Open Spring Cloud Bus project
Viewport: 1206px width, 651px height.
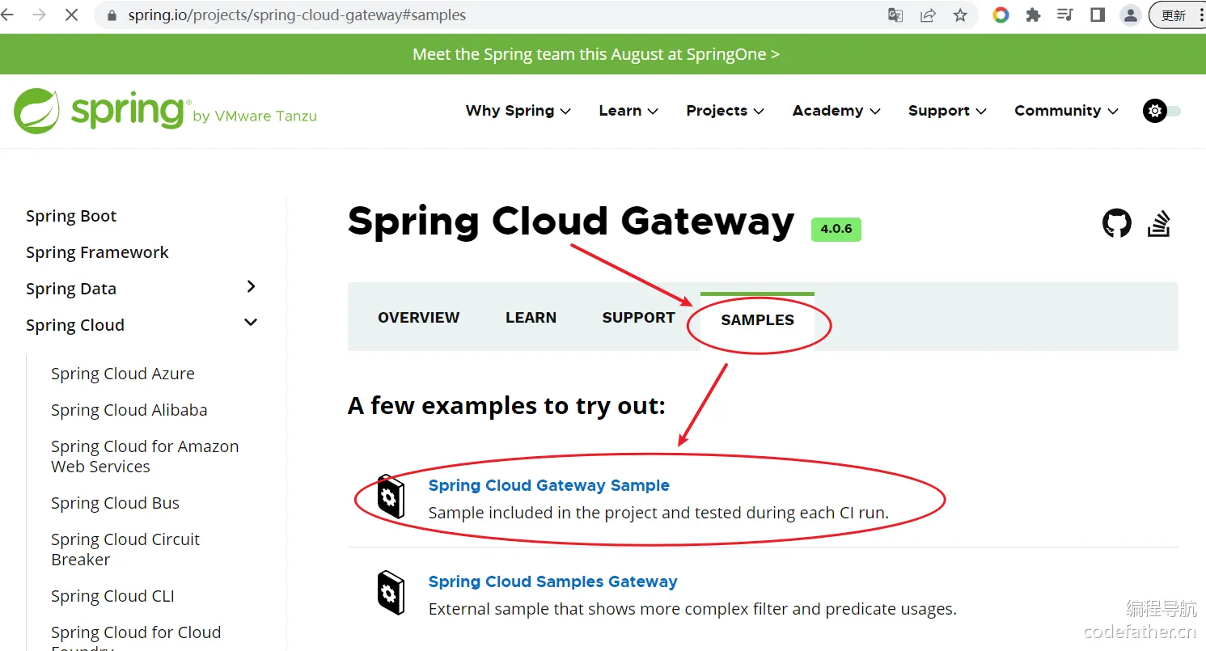[x=115, y=503]
